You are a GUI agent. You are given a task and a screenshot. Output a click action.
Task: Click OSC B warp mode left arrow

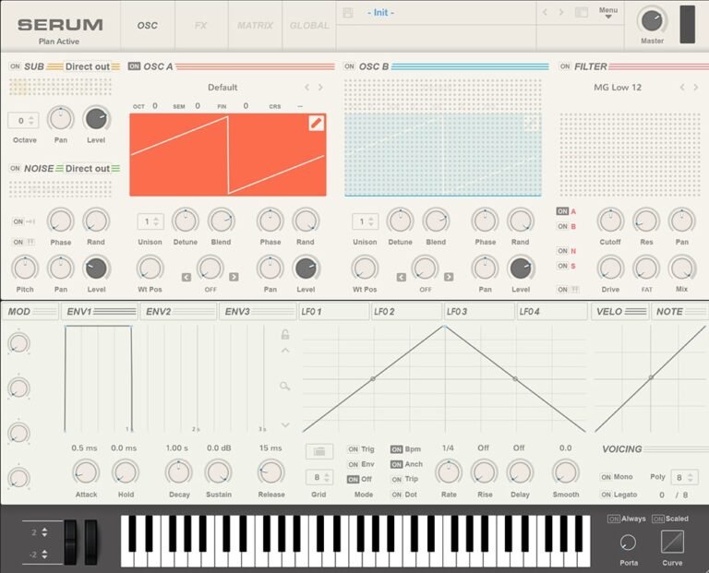401,277
